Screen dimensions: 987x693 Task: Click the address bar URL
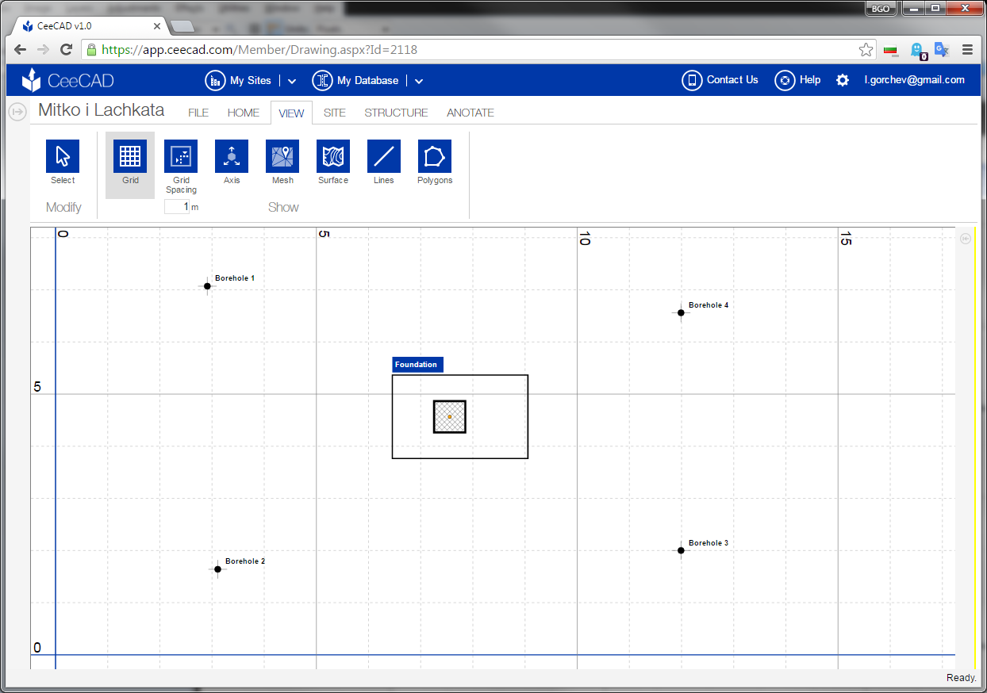[259, 50]
